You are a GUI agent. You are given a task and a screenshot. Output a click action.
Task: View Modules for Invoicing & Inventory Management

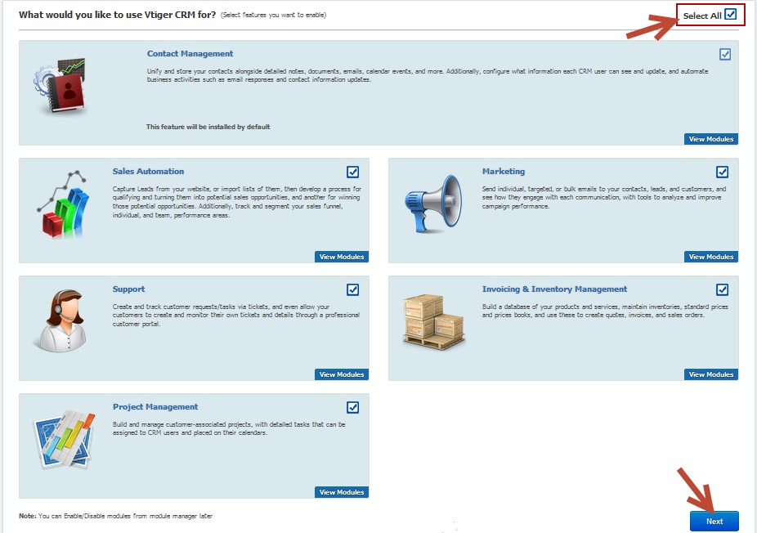pos(710,374)
